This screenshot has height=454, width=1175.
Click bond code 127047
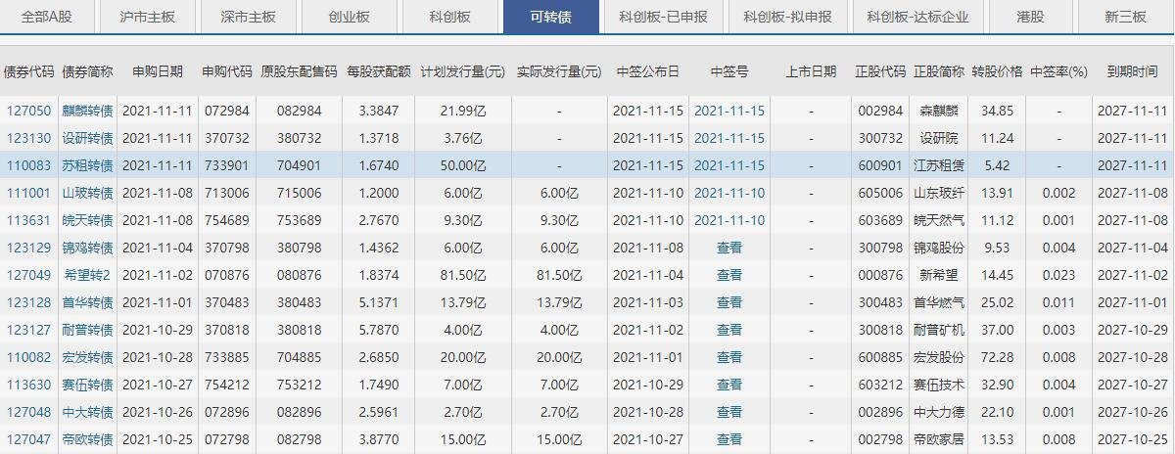pos(29,439)
